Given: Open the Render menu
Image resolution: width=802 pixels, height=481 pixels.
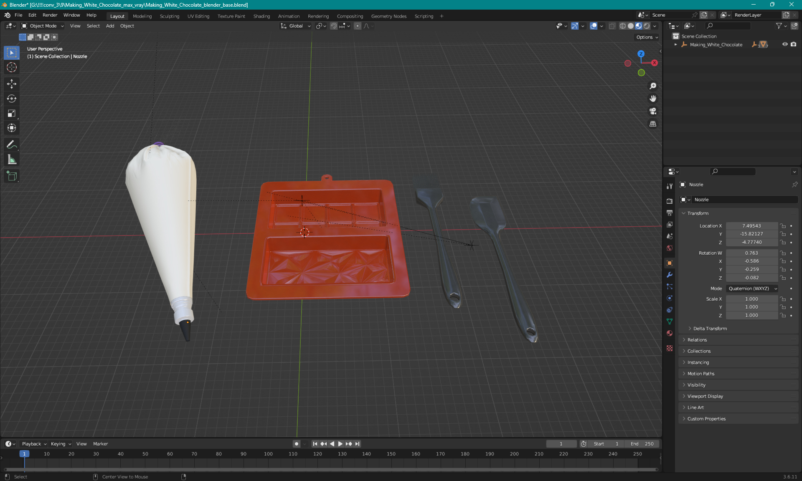Looking at the screenshot, I should [50, 15].
